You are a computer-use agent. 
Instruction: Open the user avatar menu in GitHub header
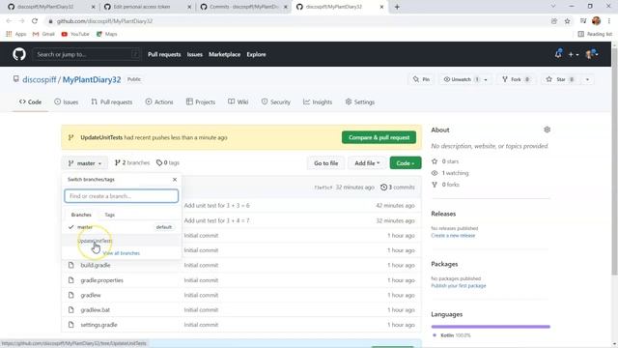coord(592,54)
